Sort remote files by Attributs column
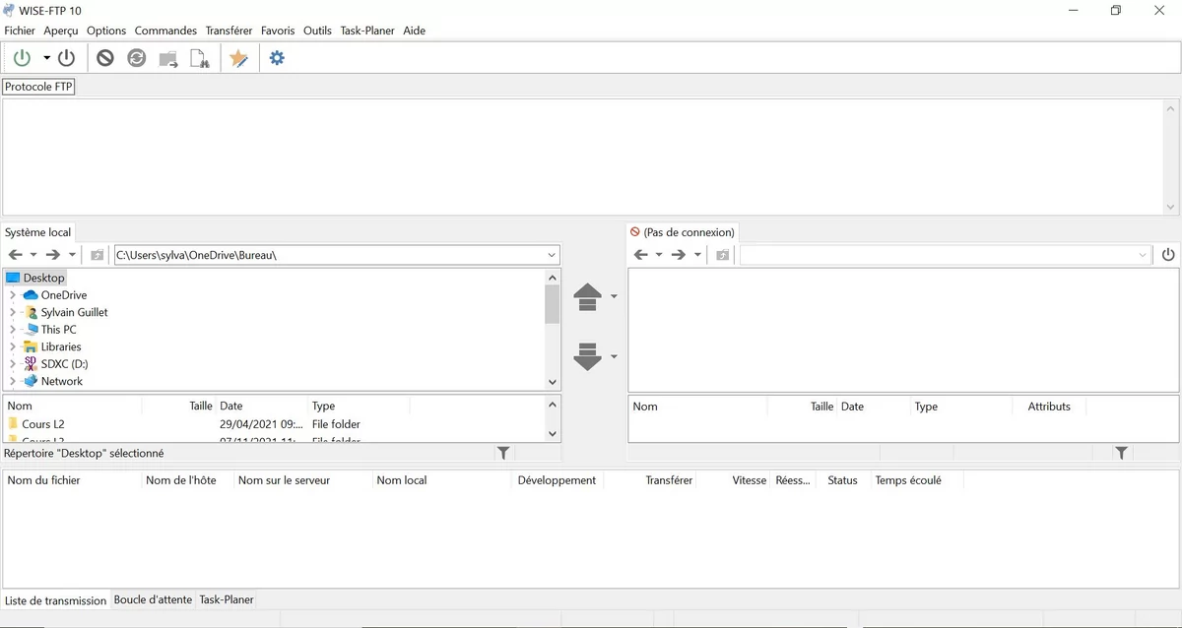Screen dimensions: 1182x628 point(1049,407)
